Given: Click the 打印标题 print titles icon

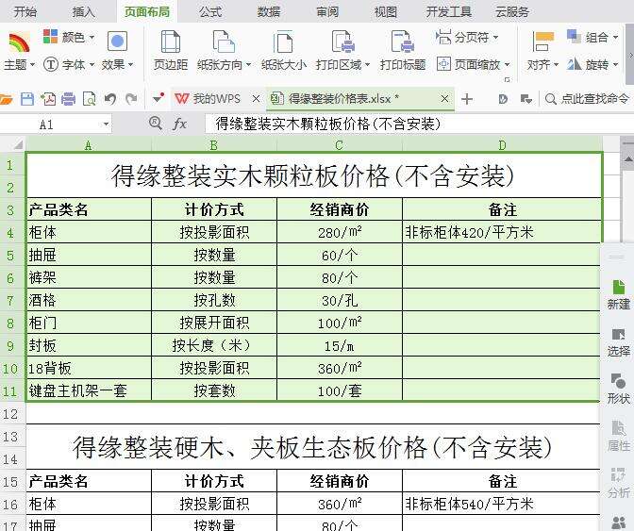Looking at the screenshot, I should click(403, 41).
